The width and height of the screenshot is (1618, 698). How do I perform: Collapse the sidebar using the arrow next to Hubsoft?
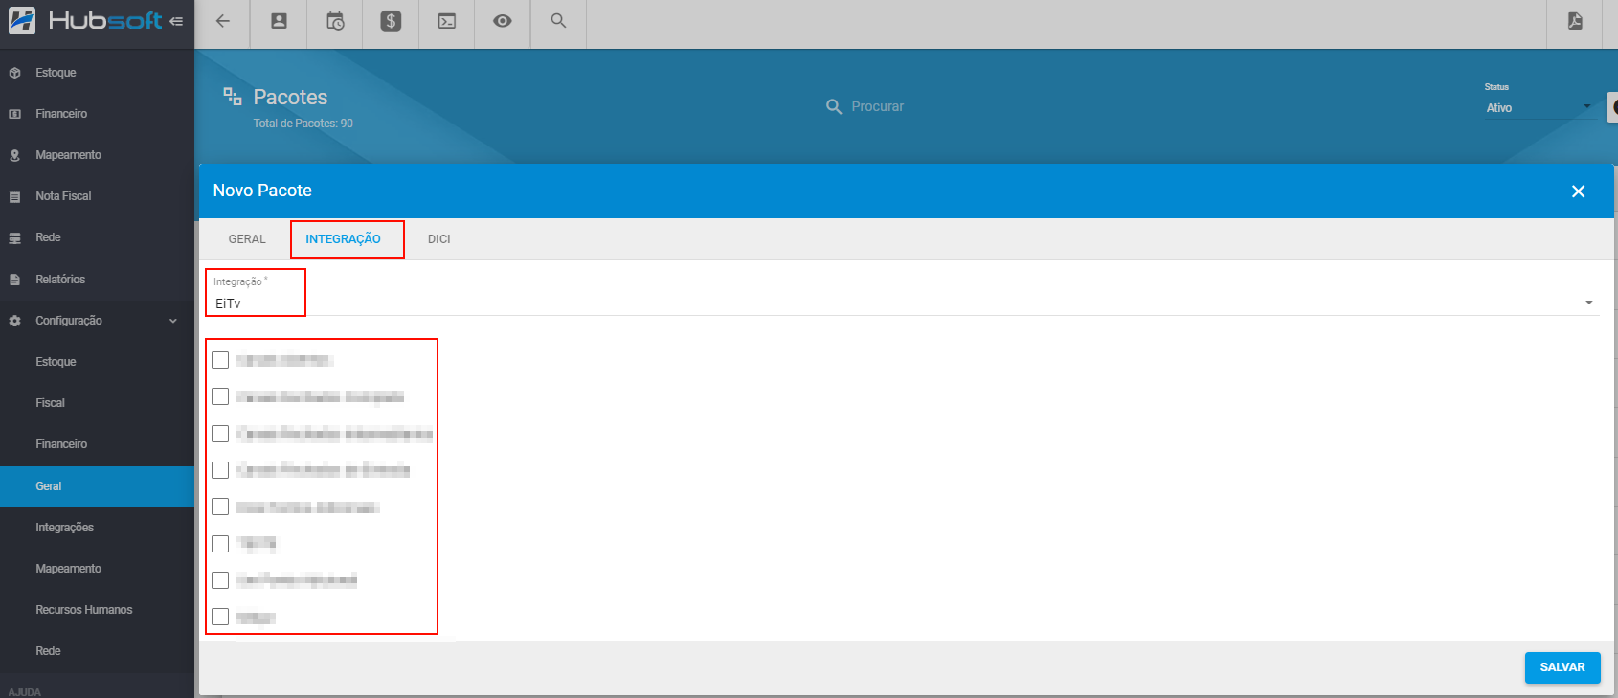[x=176, y=21]
